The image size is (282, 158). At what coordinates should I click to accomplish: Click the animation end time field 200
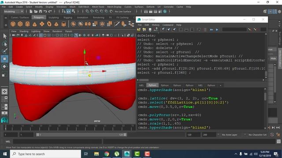pyautogui.click(x=208, y=135)
